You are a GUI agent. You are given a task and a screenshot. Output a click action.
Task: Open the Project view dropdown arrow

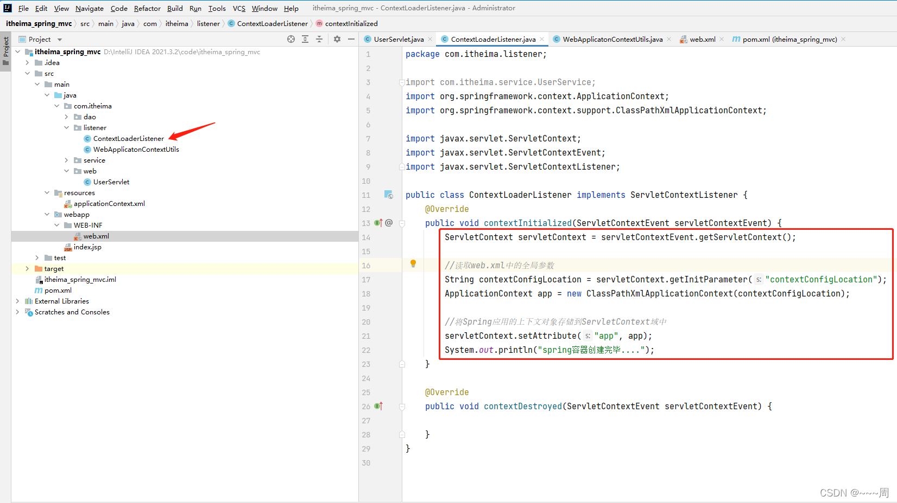tap(60, 40)
